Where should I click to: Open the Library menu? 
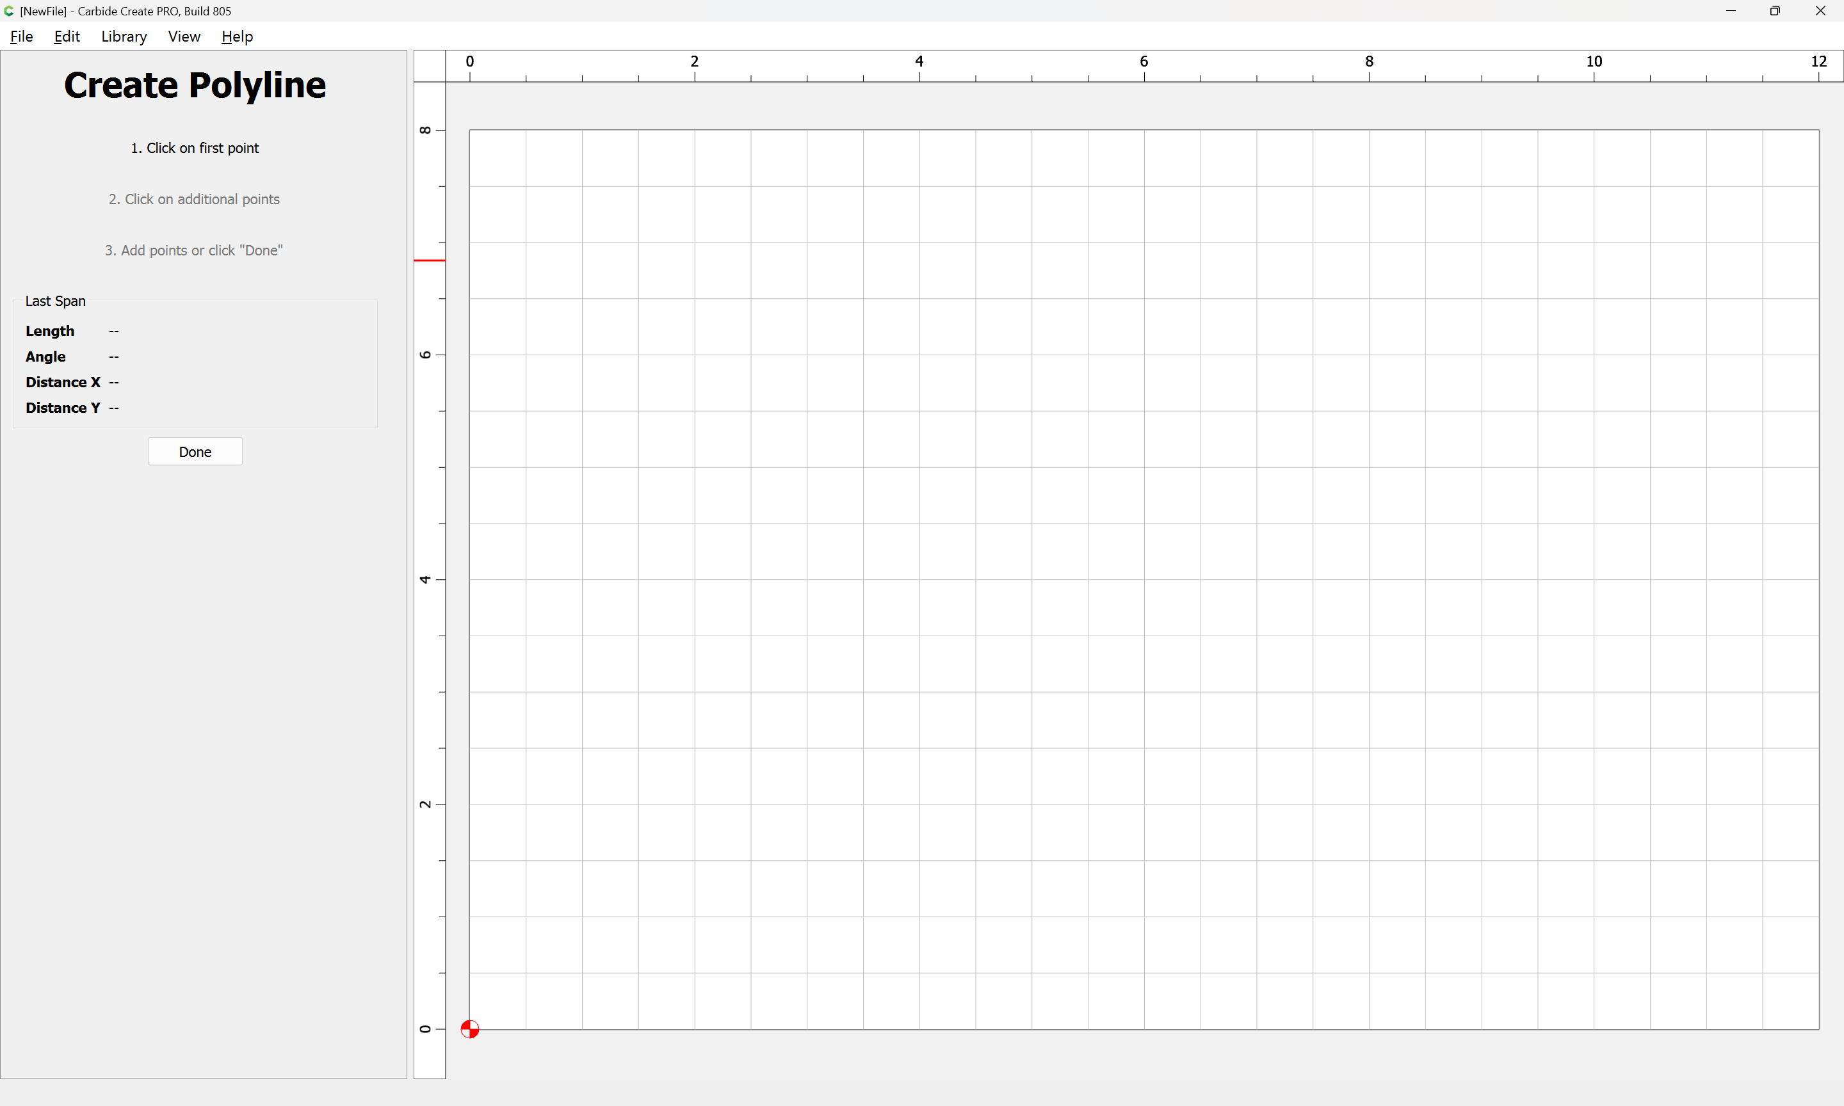pyautogui.click(x=124, y=36)
